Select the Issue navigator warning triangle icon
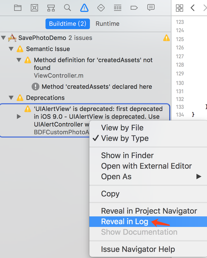 click(84, 8)
